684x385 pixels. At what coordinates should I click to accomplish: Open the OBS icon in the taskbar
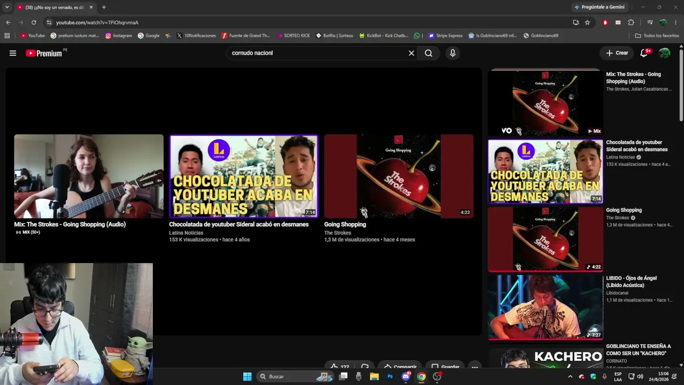tap(437, 376)
